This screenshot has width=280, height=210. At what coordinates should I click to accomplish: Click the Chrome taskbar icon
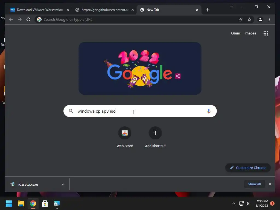click(x=33, y=203)
